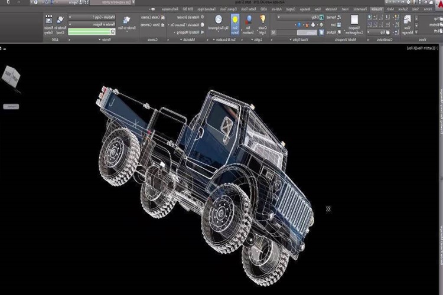This screenshot has width=443, height=295.
Task: Select the Left view preset
Action: (x=438, y=31)
